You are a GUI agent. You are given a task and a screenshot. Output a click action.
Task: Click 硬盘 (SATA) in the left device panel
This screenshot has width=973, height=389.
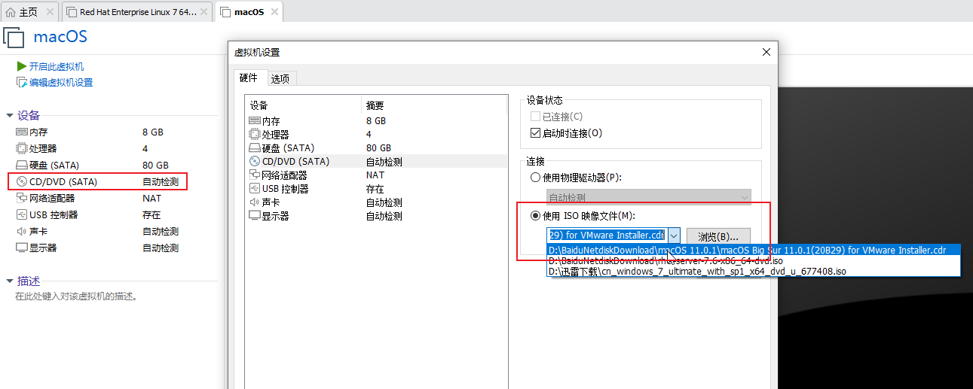[x=54, y=166]
